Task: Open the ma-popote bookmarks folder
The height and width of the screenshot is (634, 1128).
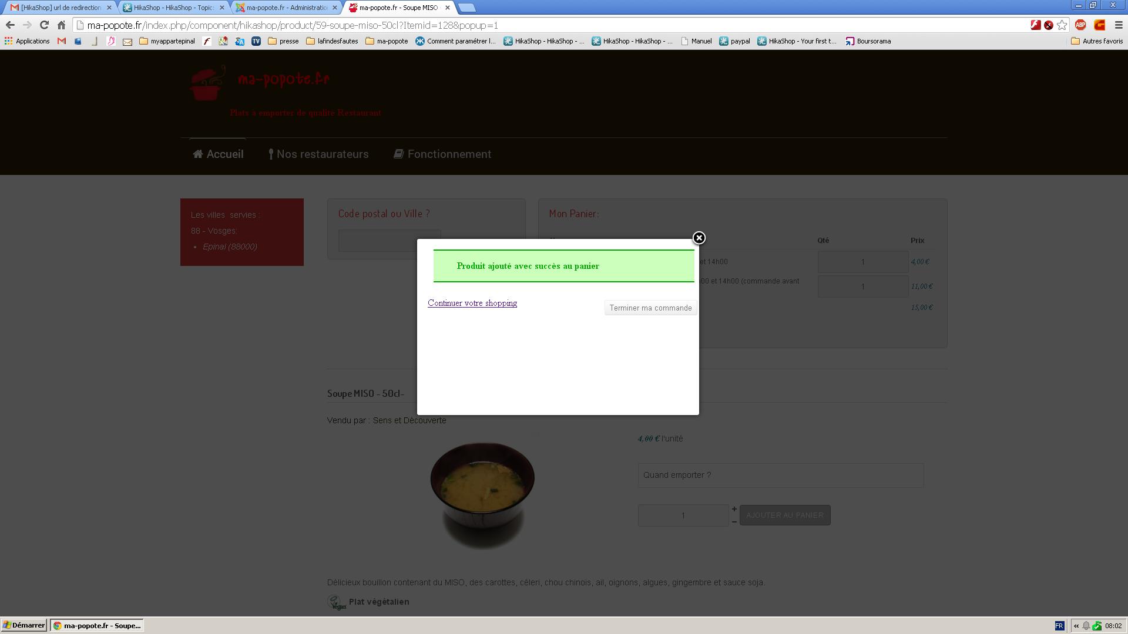Action: [x=387, y=41]
